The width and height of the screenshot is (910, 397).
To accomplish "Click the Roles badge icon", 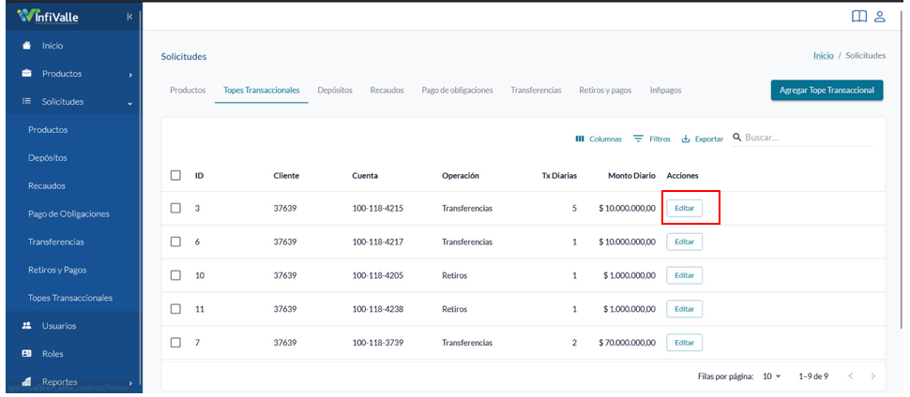I will pyautogui.click(x=26, y=354).
